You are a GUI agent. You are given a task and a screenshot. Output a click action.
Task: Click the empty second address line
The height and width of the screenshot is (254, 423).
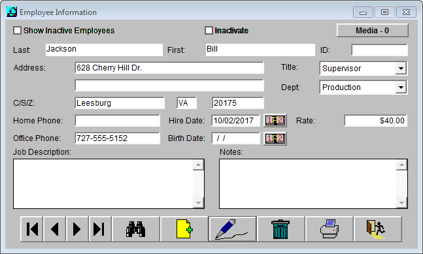[x=169, y=86]
